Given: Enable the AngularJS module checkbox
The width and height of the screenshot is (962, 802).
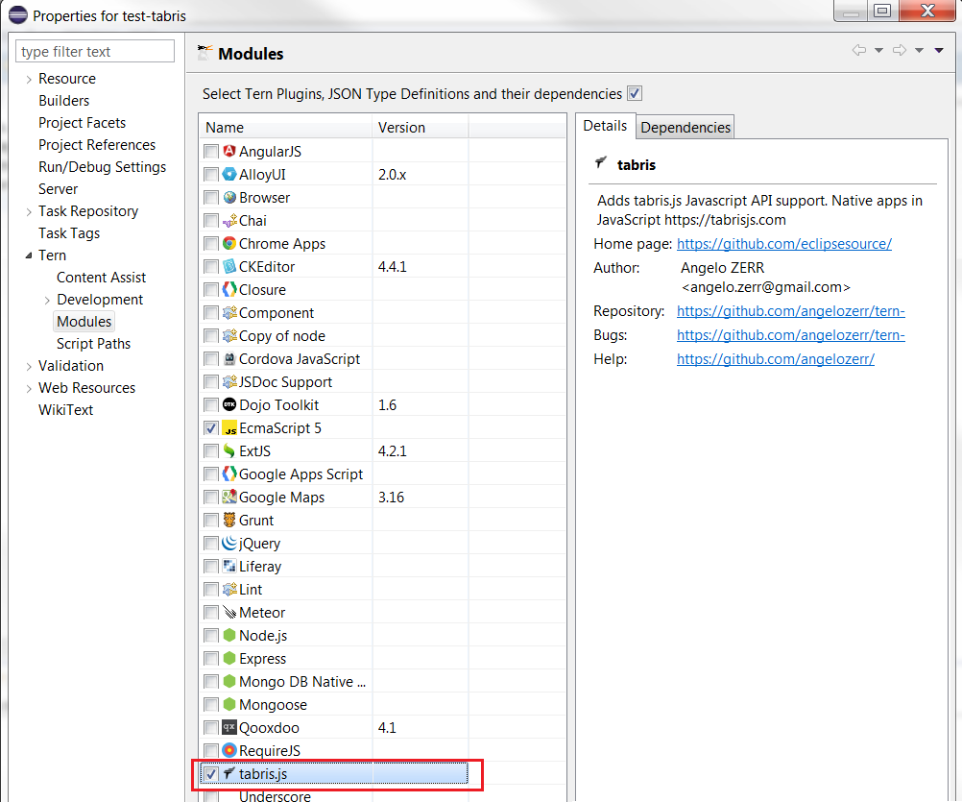Looking at the screenshot, I should coord(211,151).
